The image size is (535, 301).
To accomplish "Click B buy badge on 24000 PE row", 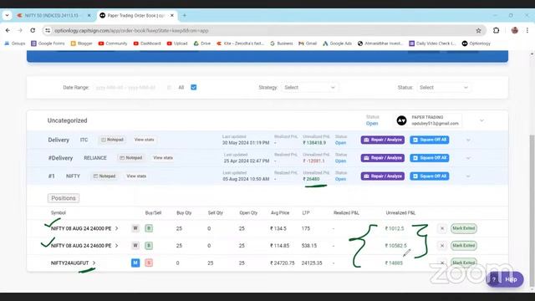I will 149,228.
